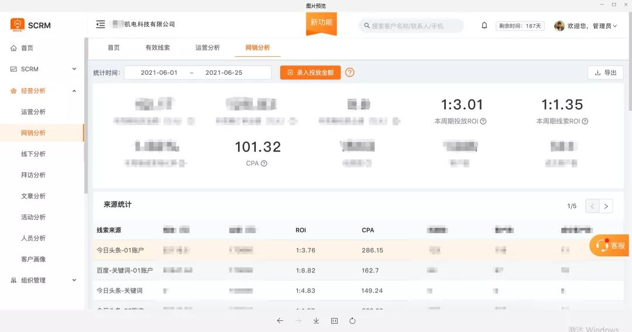Screen dimensions: 632x332
Task: Show info tooltip for 本周期线索ROI
Action: click(x=585, y=121)
